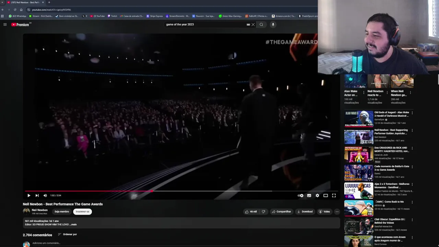Screen dimensions: 439x247
Task: Click the Download button
Action: (305, 212)
